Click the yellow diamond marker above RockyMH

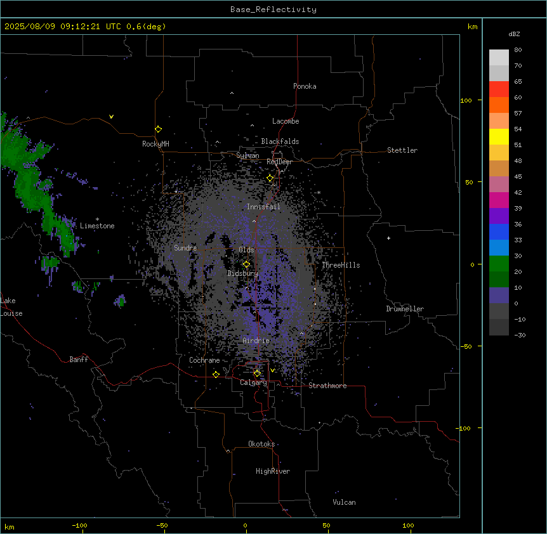[159, 129]
